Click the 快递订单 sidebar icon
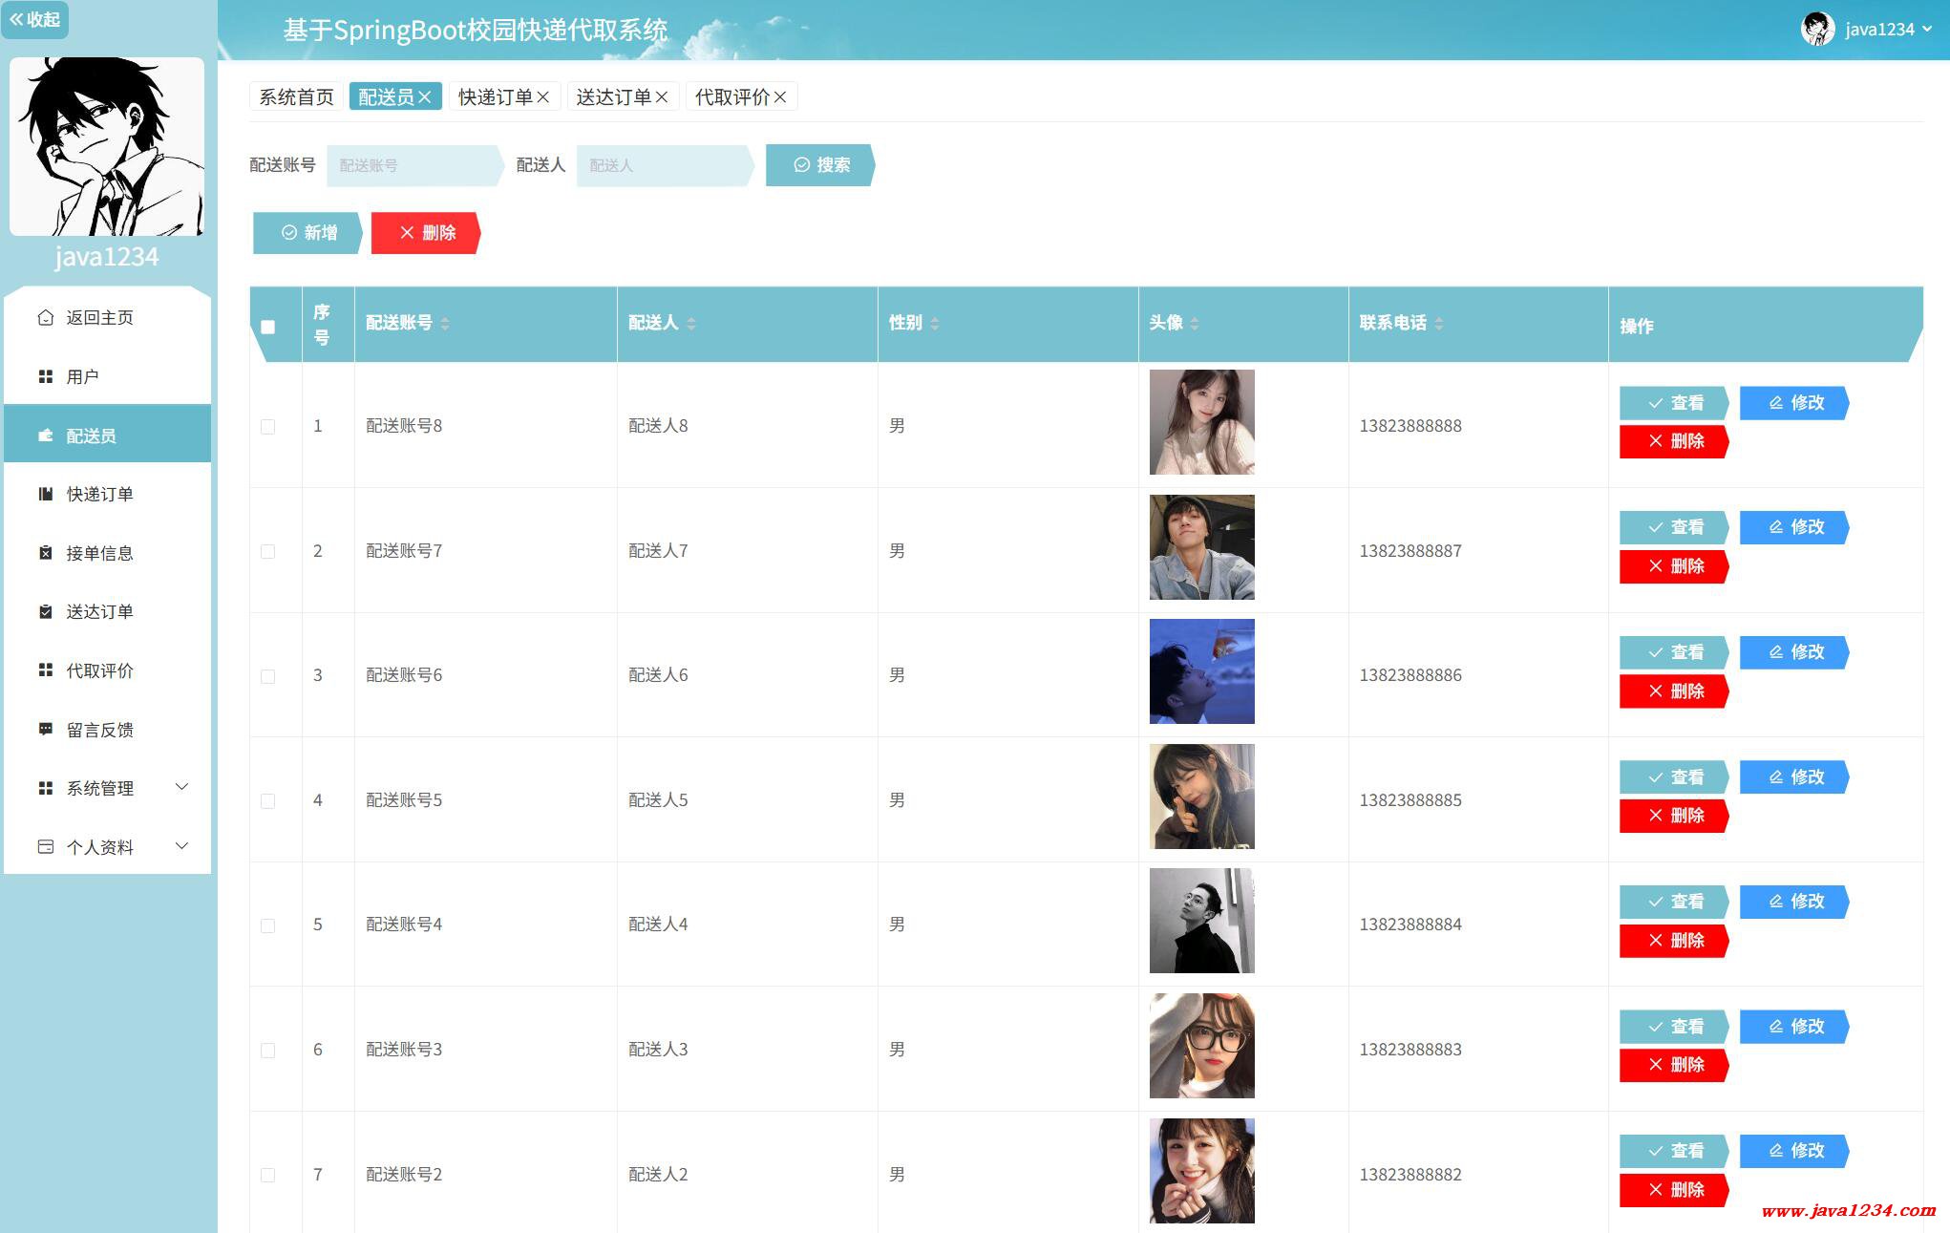The width and height of the screenshot is (1950, 1233). click(45, 494)
